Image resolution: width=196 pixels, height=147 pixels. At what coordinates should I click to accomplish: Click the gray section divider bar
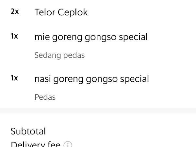click(x=98, y=111)
